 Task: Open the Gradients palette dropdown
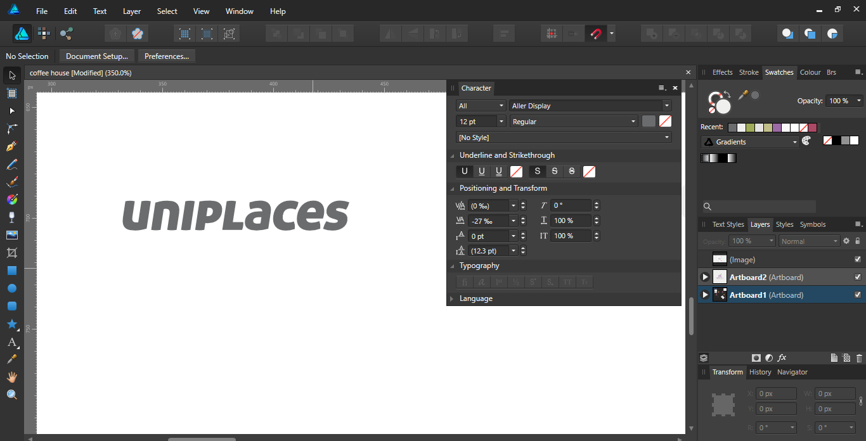click(x=750, y=142)
